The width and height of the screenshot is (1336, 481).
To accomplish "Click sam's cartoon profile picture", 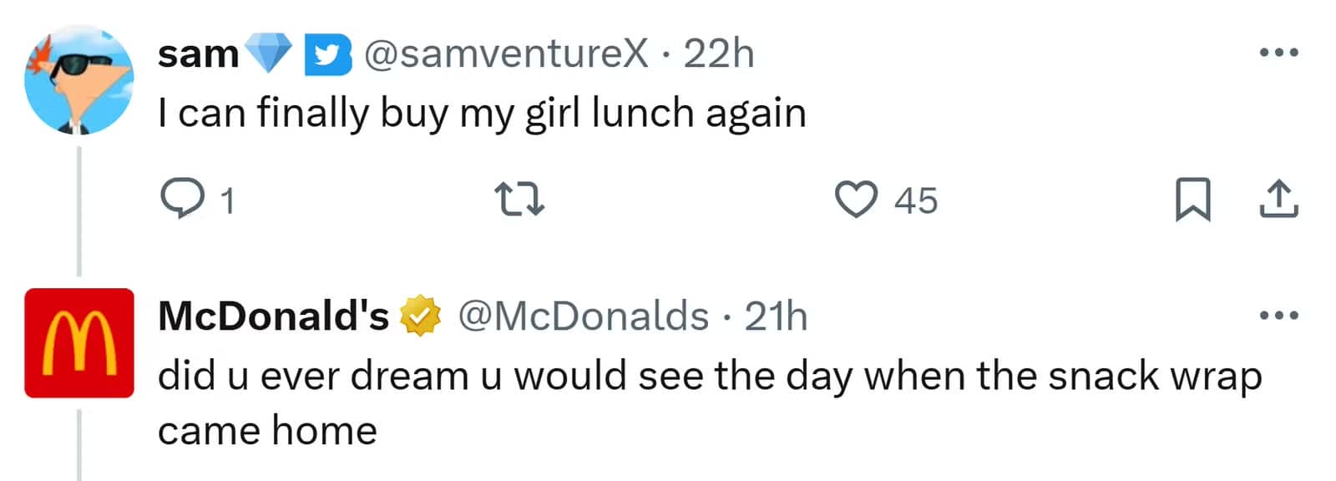I will [79, 80].
